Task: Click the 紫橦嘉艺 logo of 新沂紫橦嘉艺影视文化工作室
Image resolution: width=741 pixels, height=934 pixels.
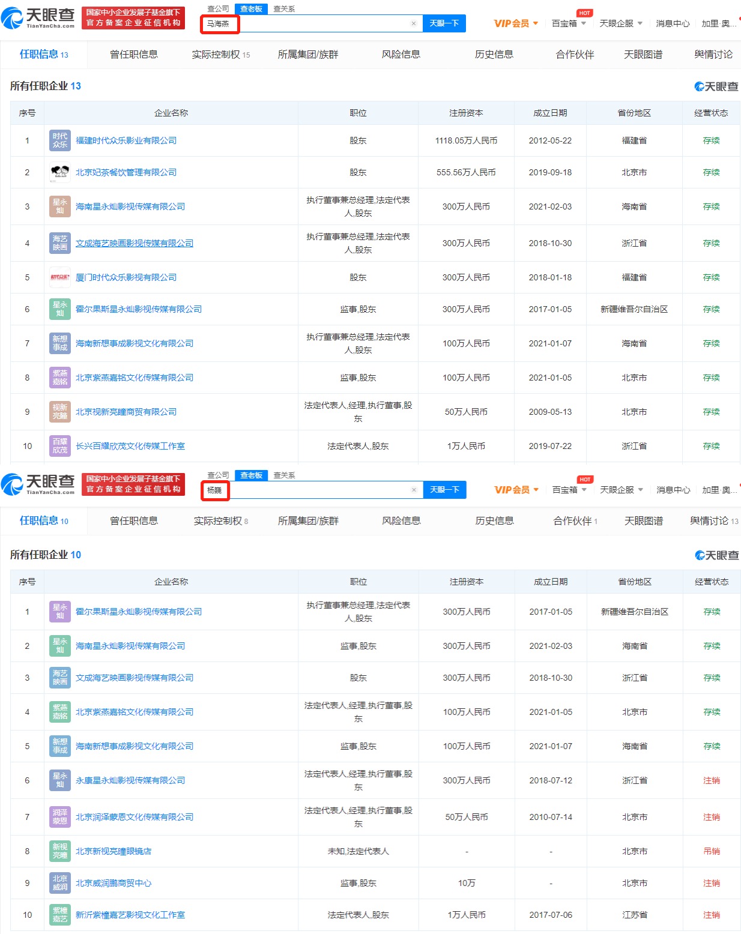Action: pyautogui.click(x=60, y=915)
